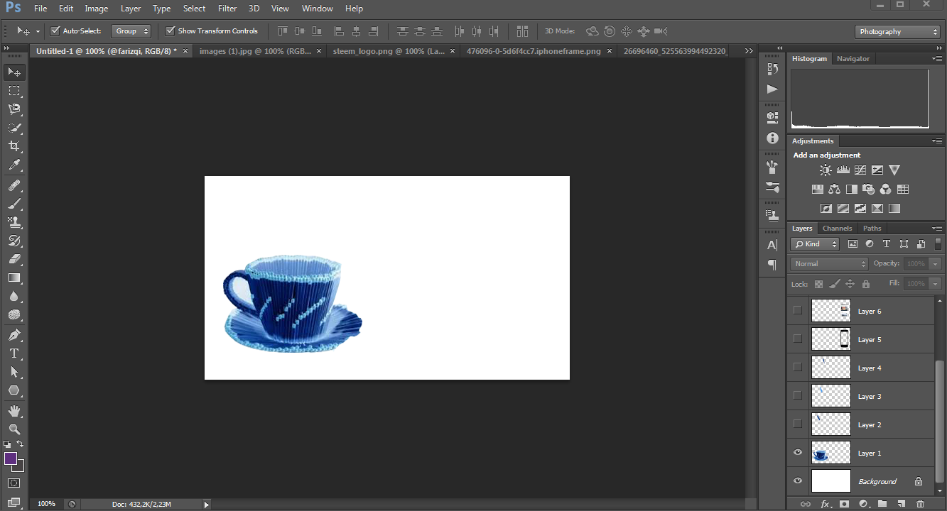Delete layer trash button
947x511 pixels.
(x=920, y=504)
